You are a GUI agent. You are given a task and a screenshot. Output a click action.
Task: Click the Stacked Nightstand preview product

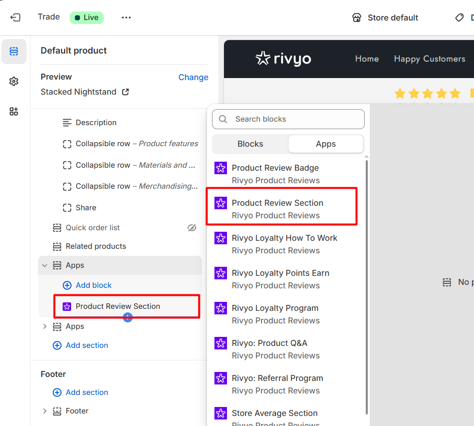pyautogui.click(x=78, y=92)
